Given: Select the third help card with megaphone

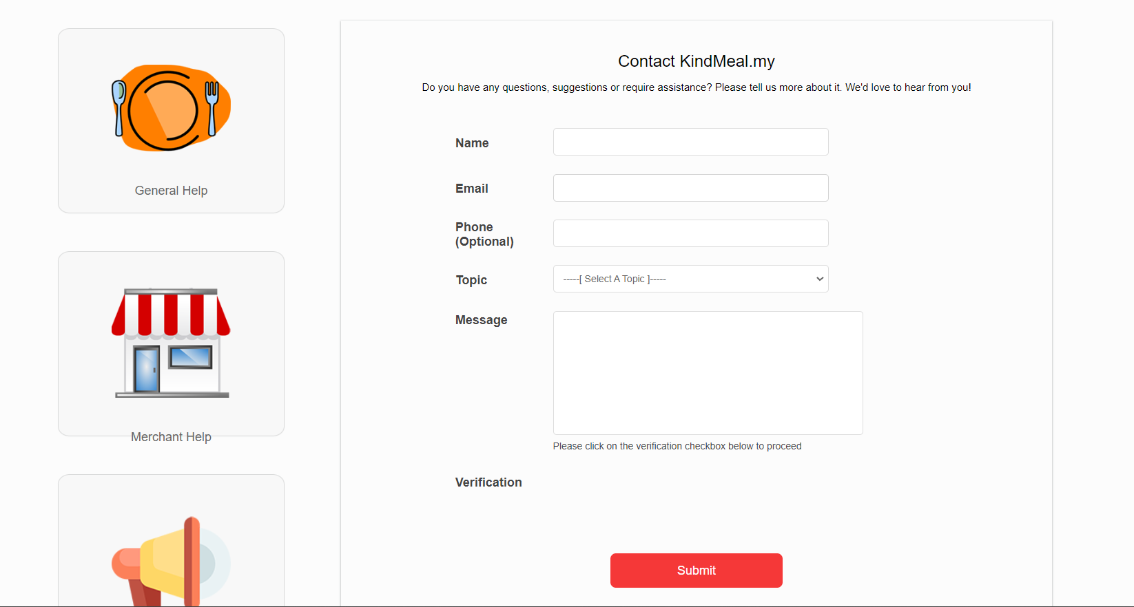Looking at the screenshot, I should (x=171, y=541).
